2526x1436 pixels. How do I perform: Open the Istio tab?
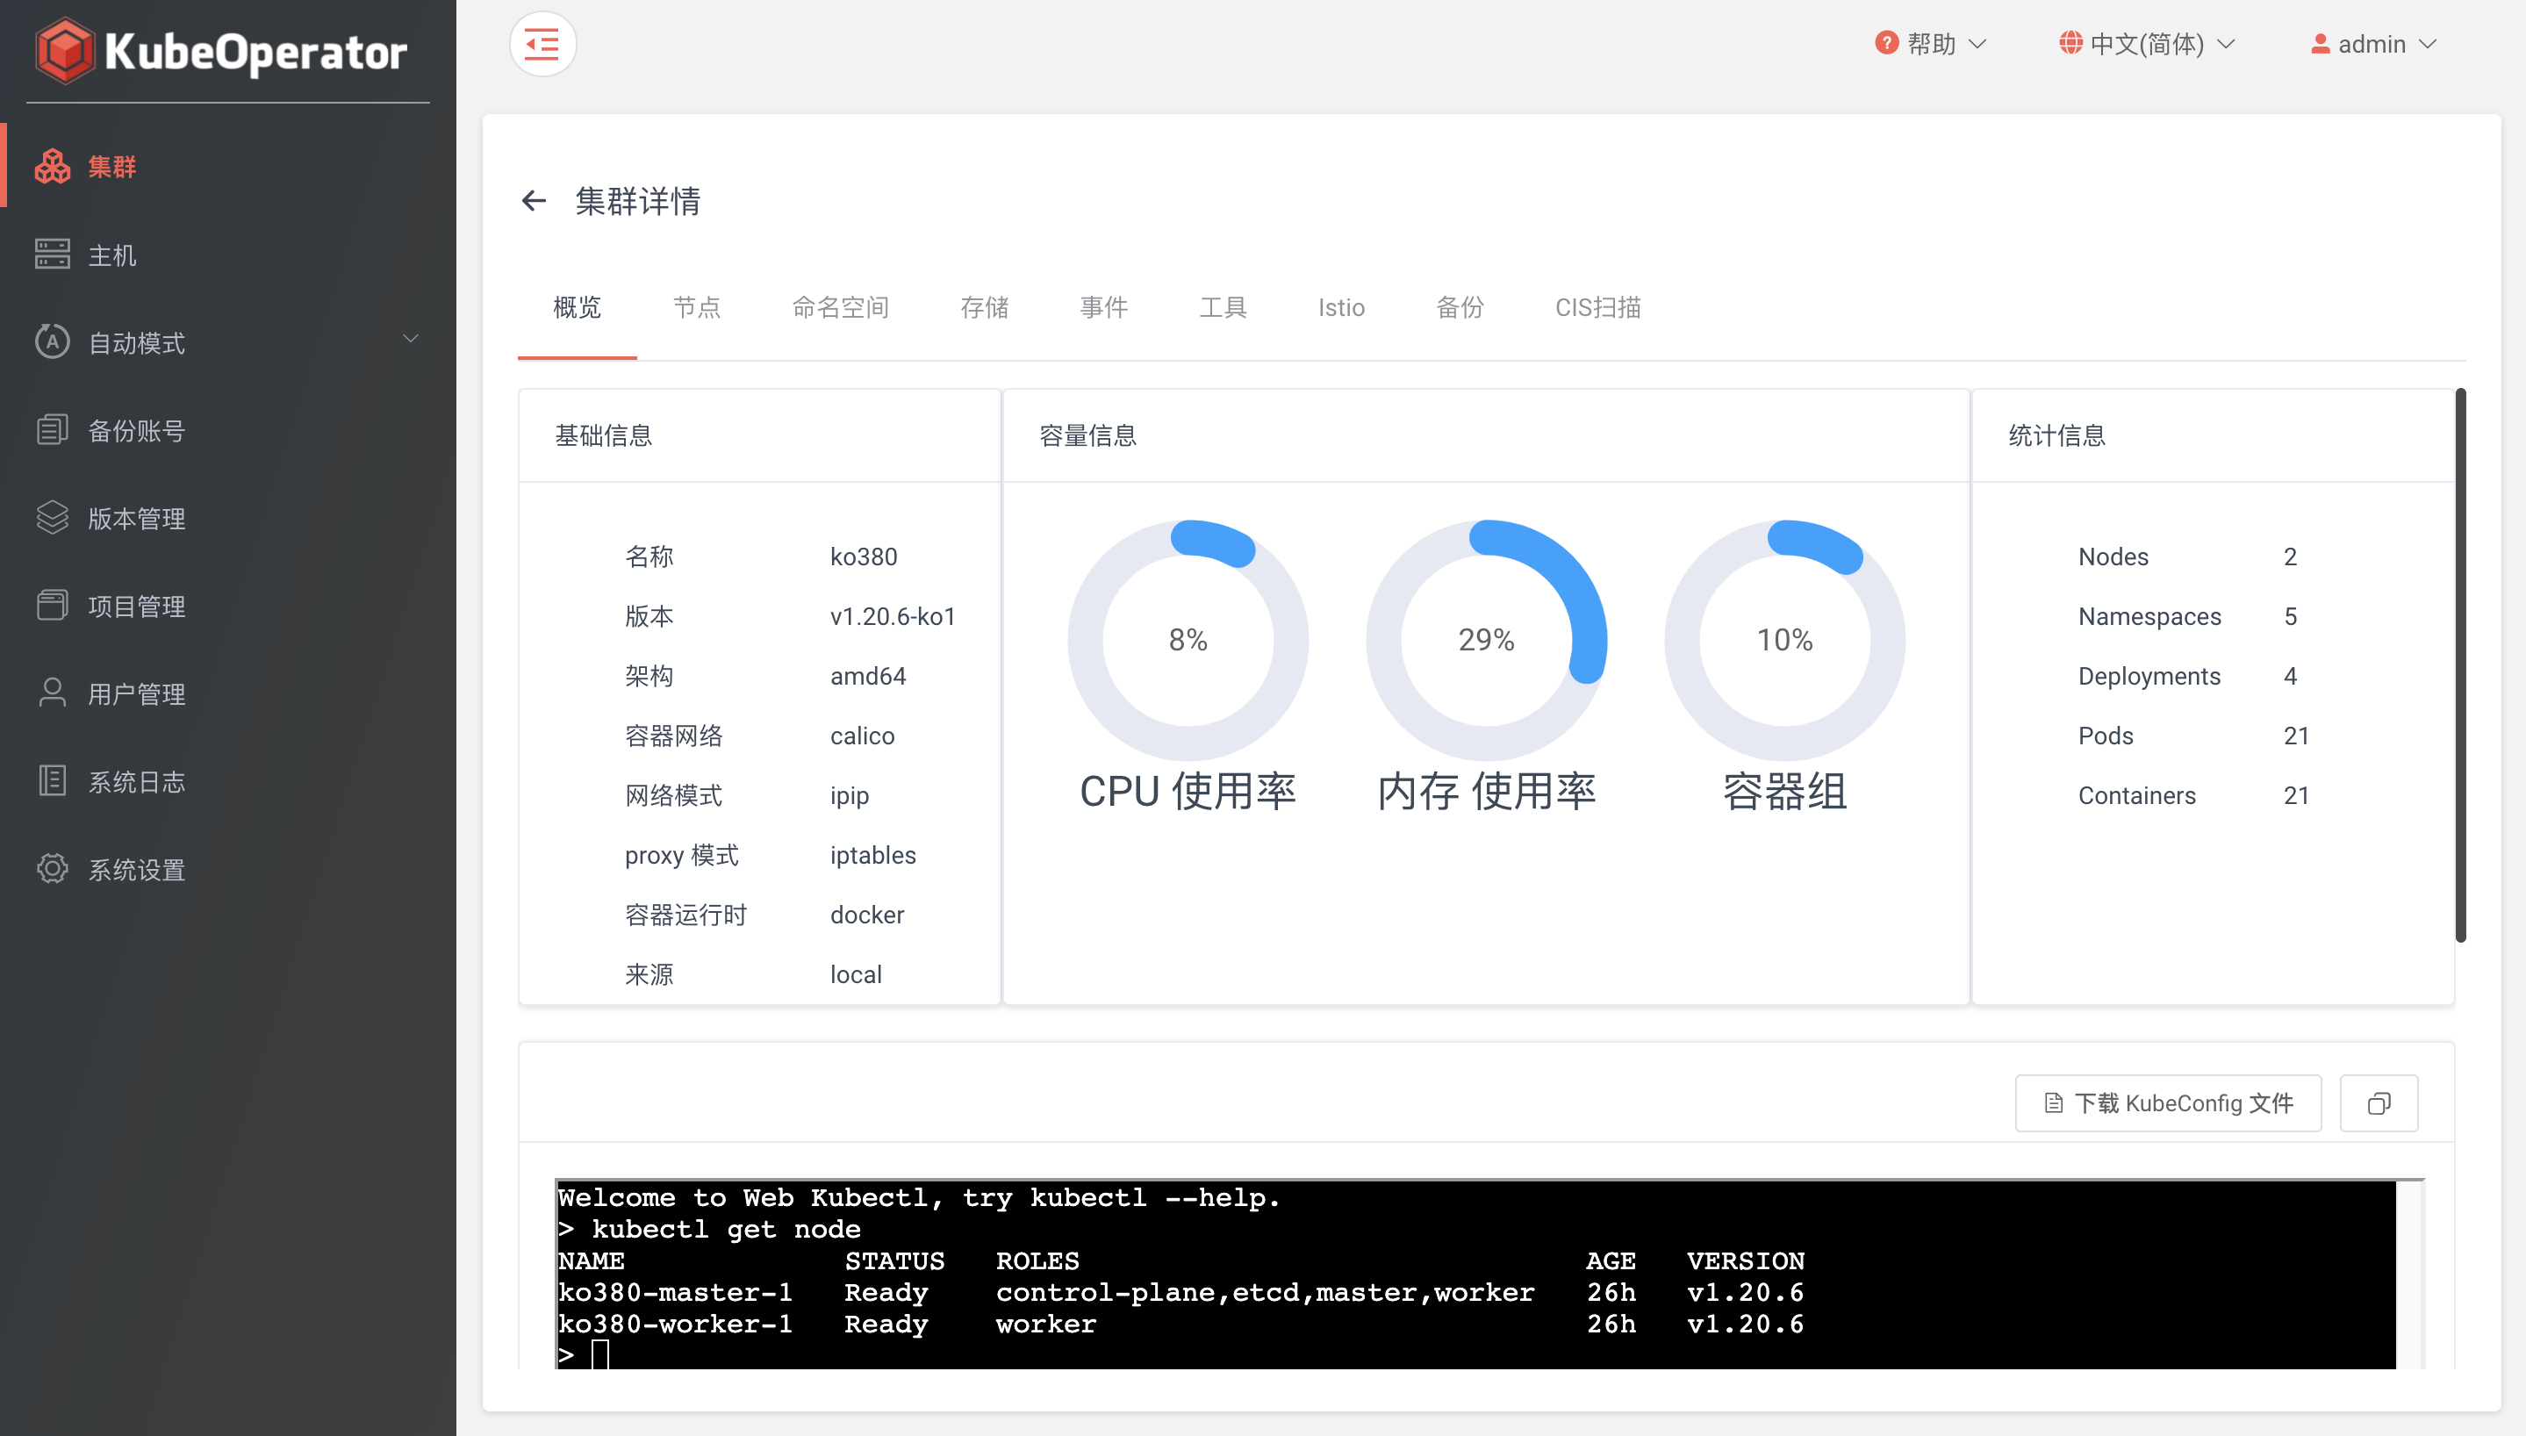click(1342, 308)
